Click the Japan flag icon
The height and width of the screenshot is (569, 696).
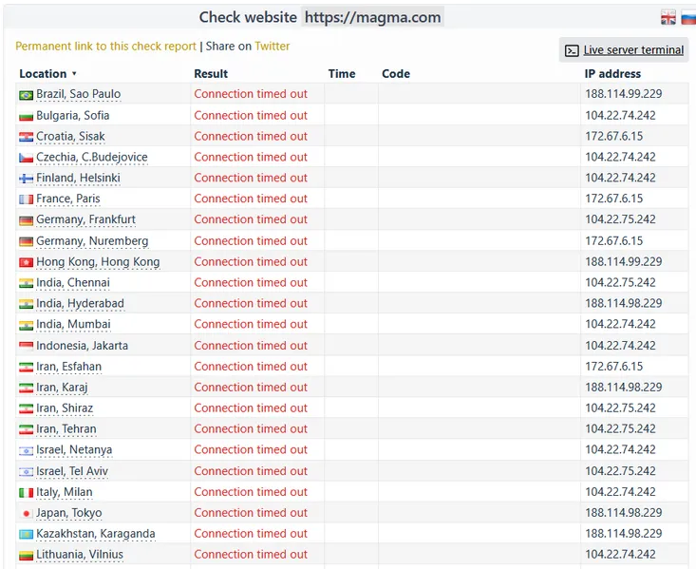pos(26,514)
